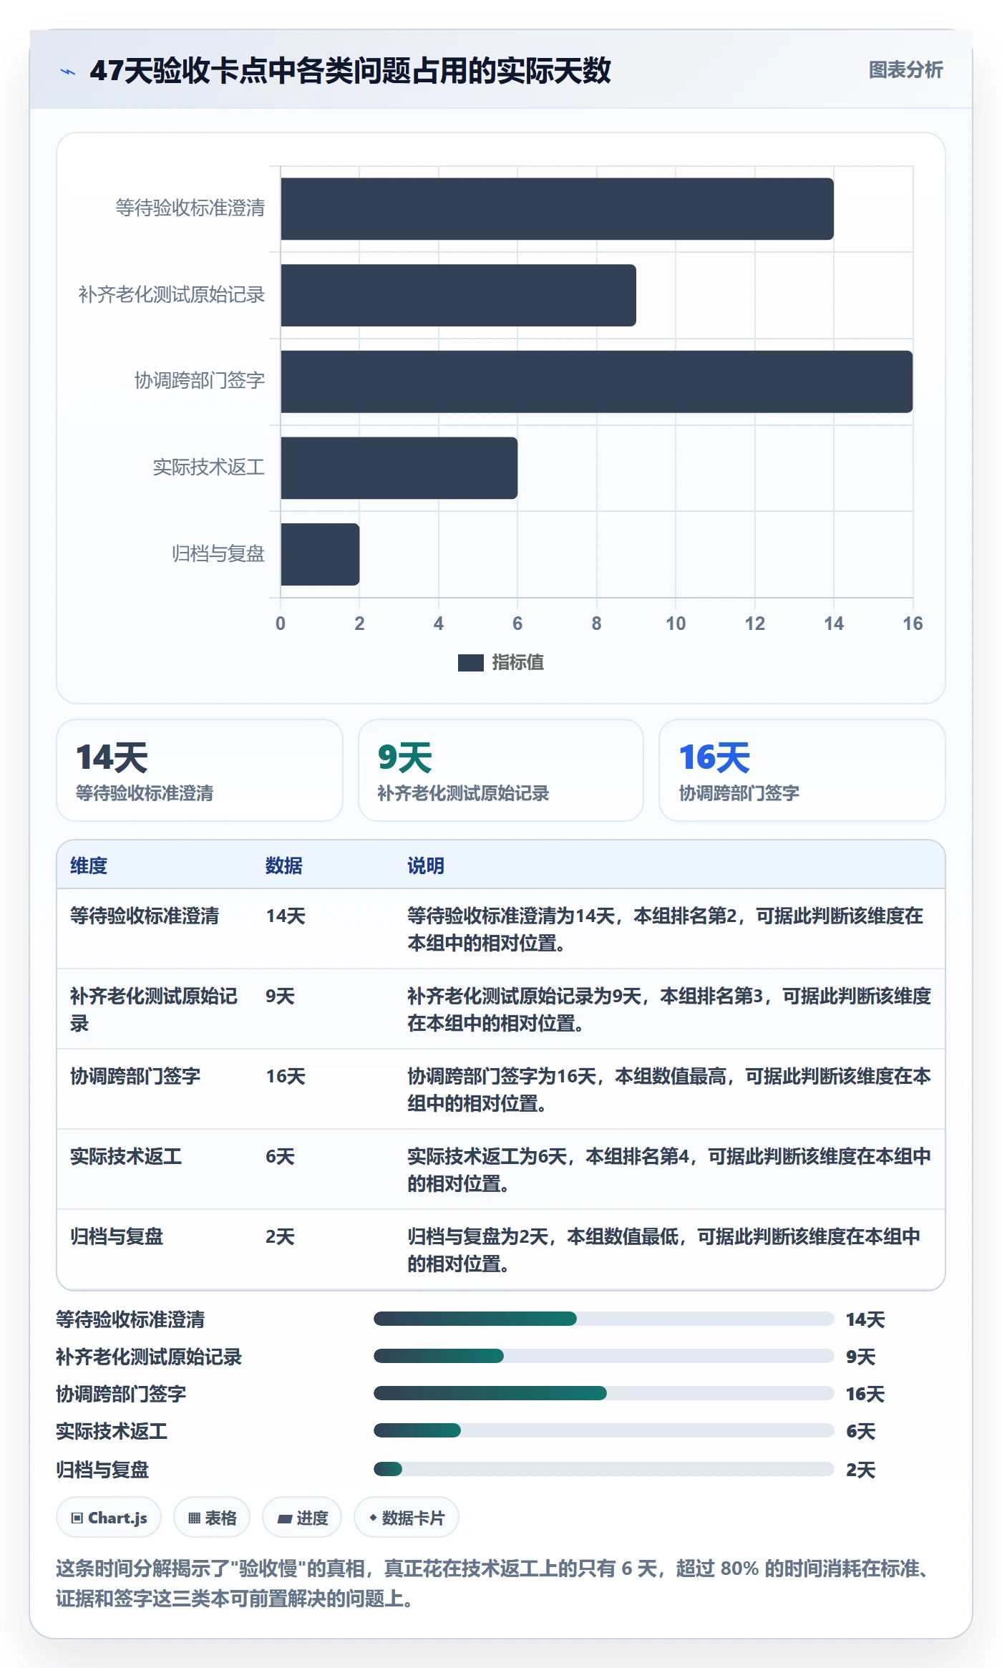1002x1668 pixels.
Task: Click the table description containing 本组数值最低
Action: coord(664,1250)
